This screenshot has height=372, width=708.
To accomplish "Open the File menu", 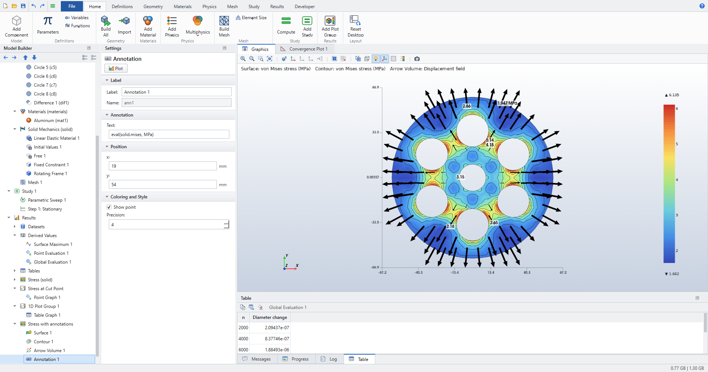I will pyautogui.click(x=72, y=6).
